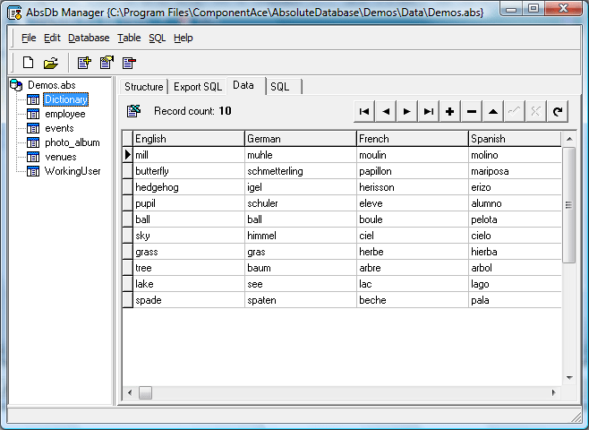Click the 'grass' English cell
This screenshot has width=589, height=430.
coord(189,252)
